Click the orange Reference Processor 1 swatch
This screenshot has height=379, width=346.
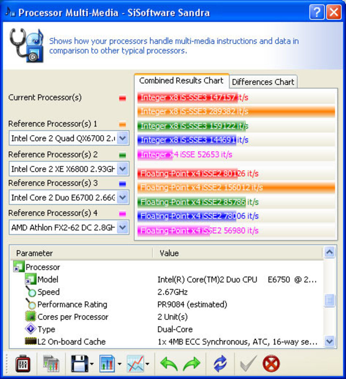click(122, 124)
